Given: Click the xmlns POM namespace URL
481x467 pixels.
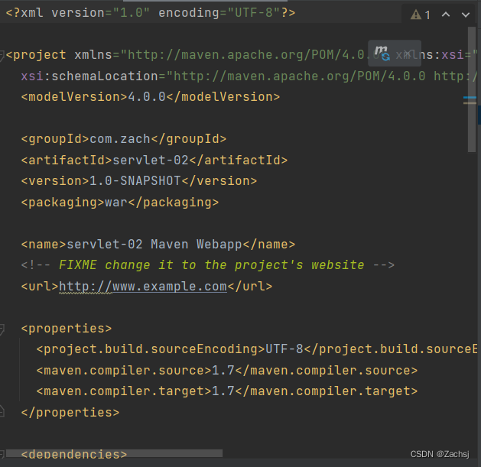Looking at the screenshot, I should (251, 55).
